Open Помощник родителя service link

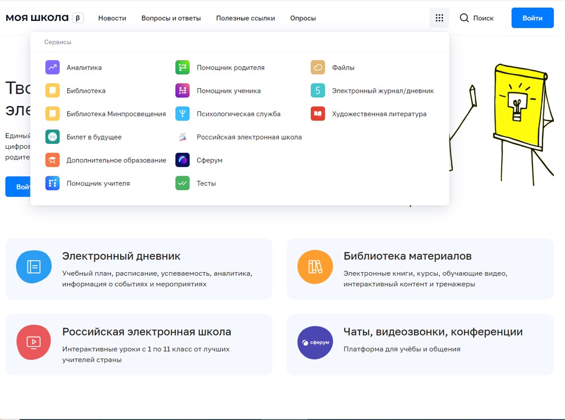tap(231, 68)
